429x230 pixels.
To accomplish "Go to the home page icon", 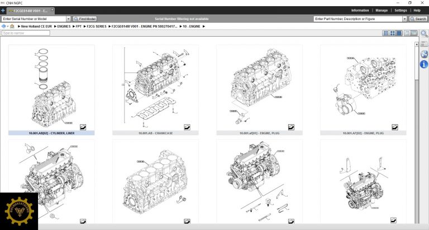I will tap(12, 26).
